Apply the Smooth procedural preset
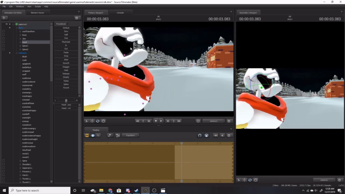 (x=66, y=63)
